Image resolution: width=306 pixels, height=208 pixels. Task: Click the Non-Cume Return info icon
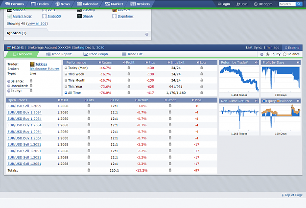coord(256,101)
